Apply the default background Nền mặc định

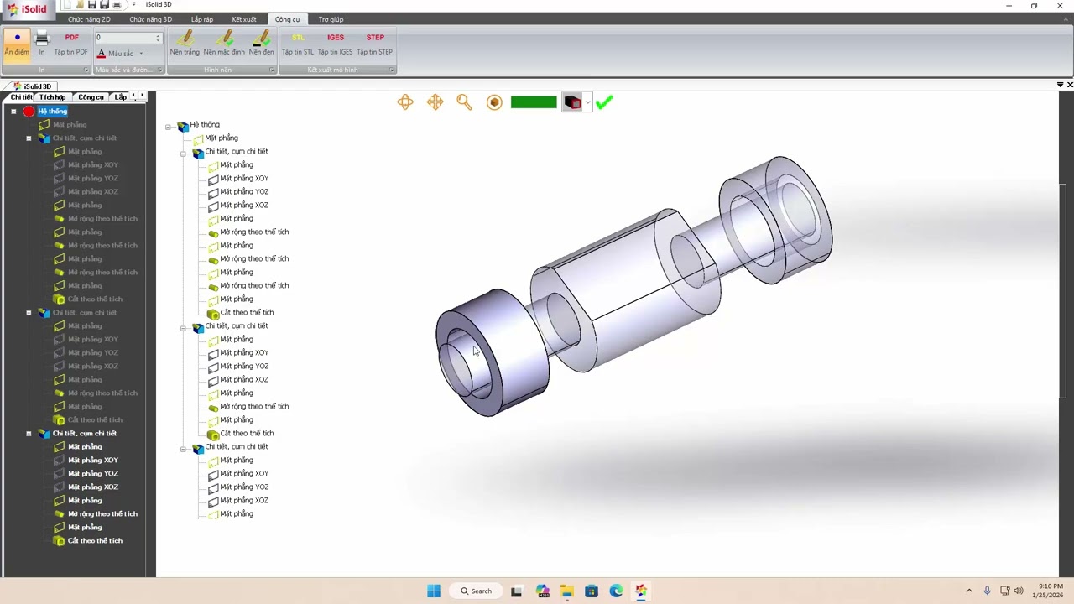224,44
